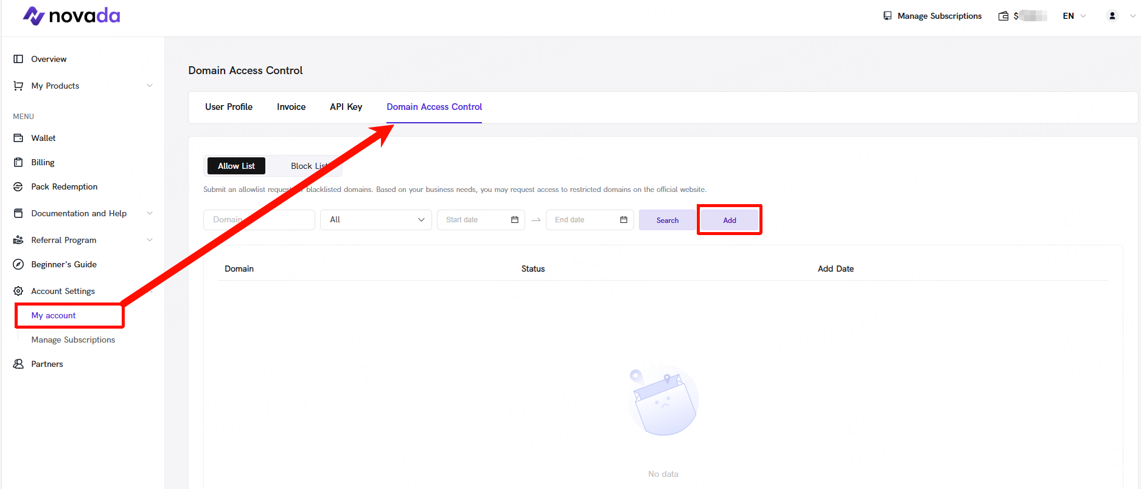1141x489 pixels.
Task: Switch to the Block List toggle
Action: coord(307,166)
